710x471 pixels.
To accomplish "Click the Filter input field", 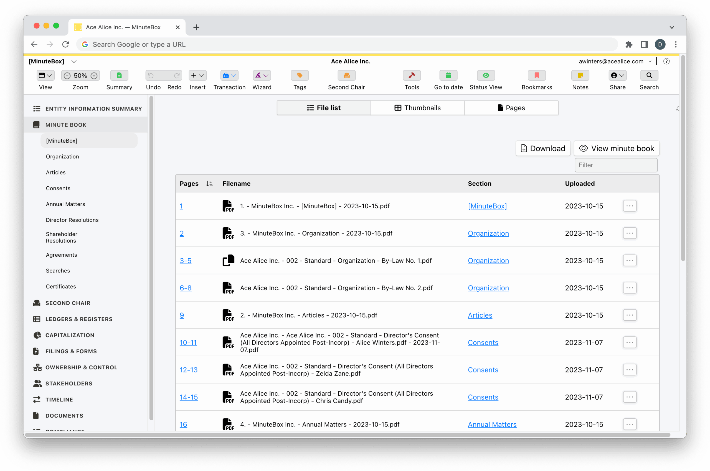I will coord(615,165).
